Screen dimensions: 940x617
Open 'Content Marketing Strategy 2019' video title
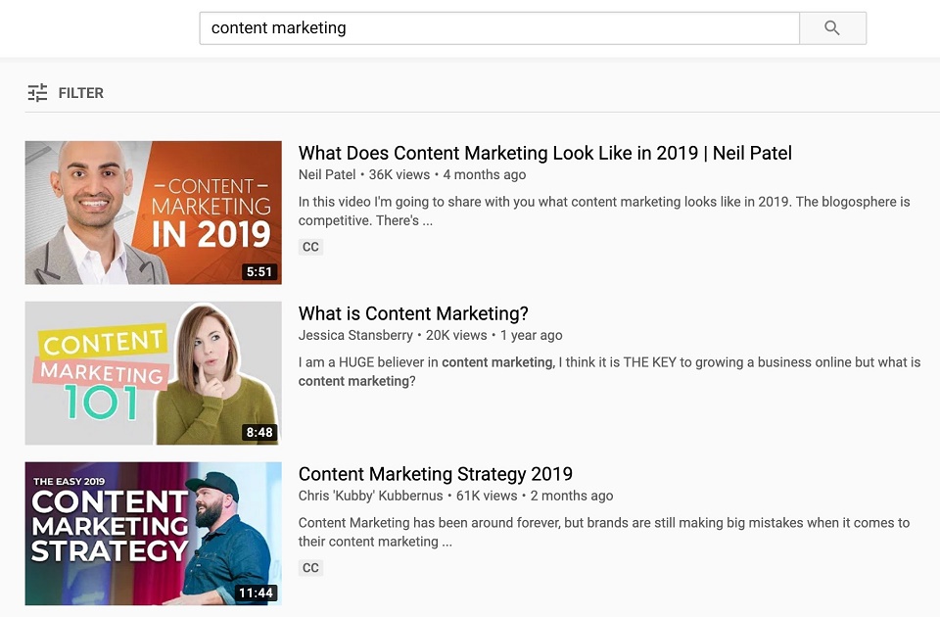[x=435, y=474]
